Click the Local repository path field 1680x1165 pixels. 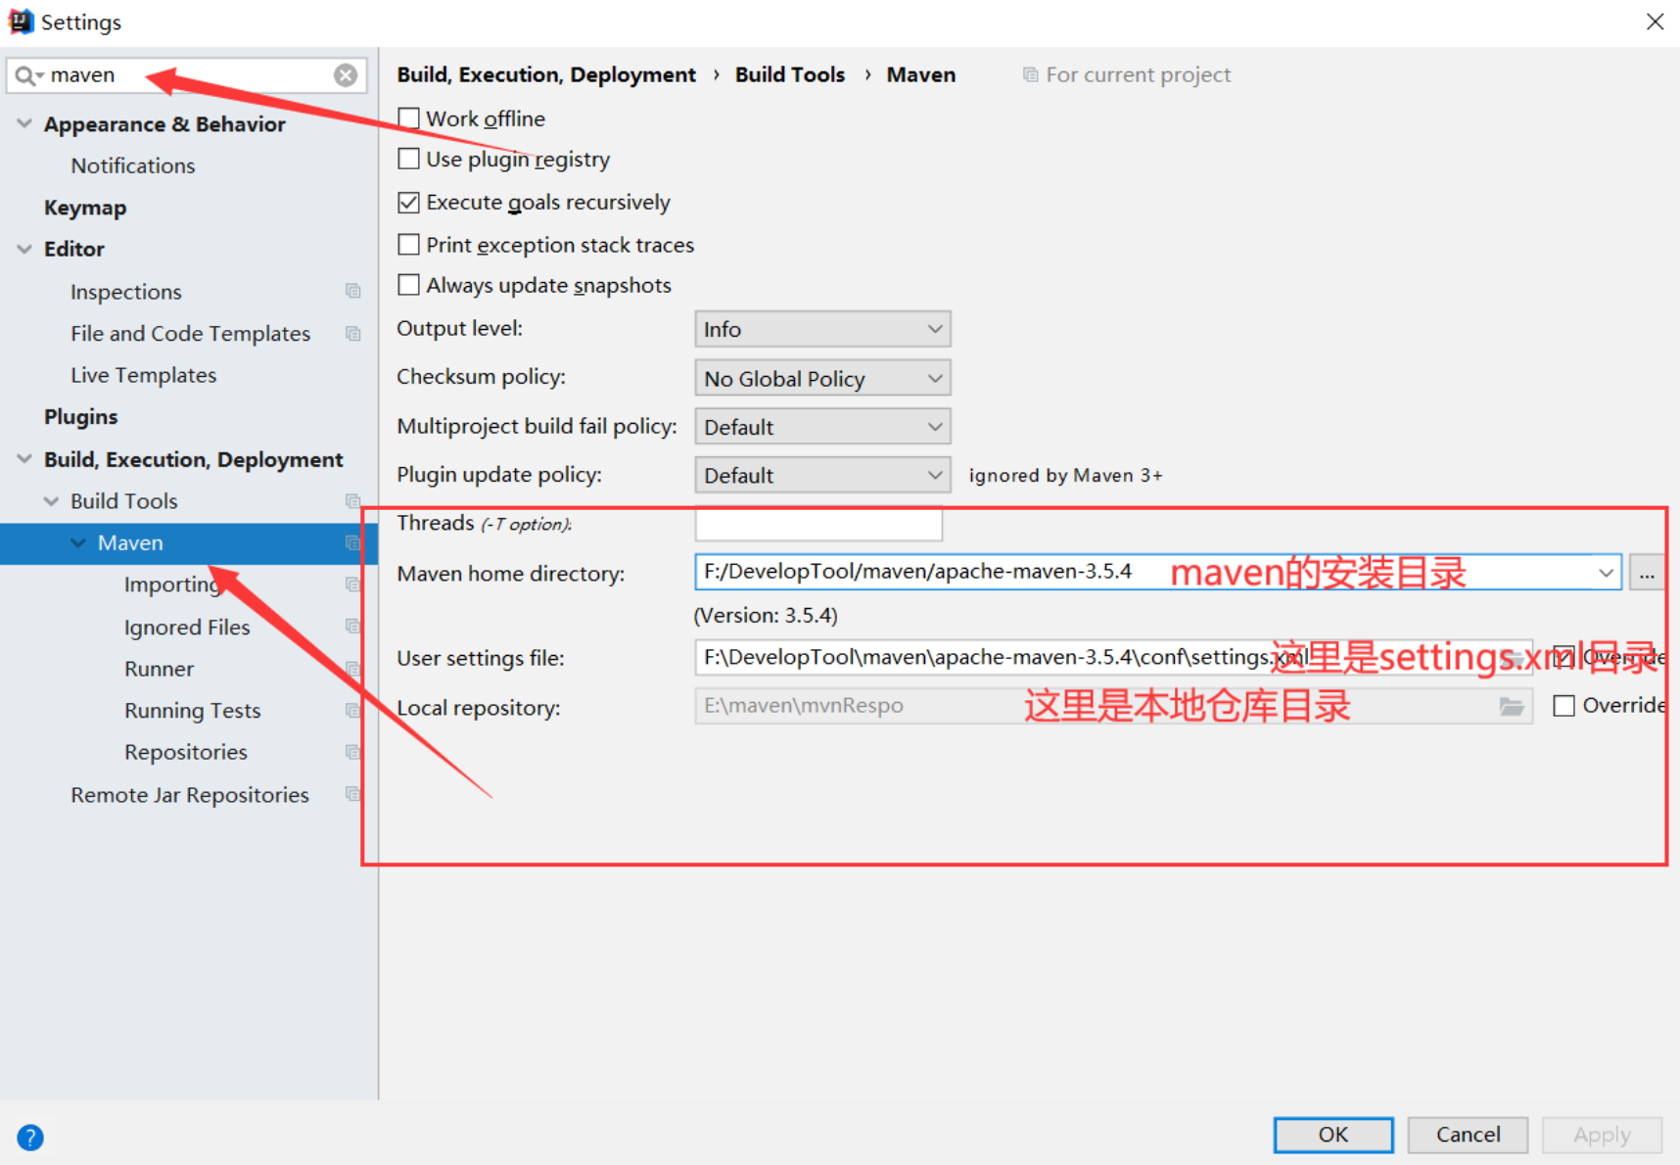point(1114,706)
